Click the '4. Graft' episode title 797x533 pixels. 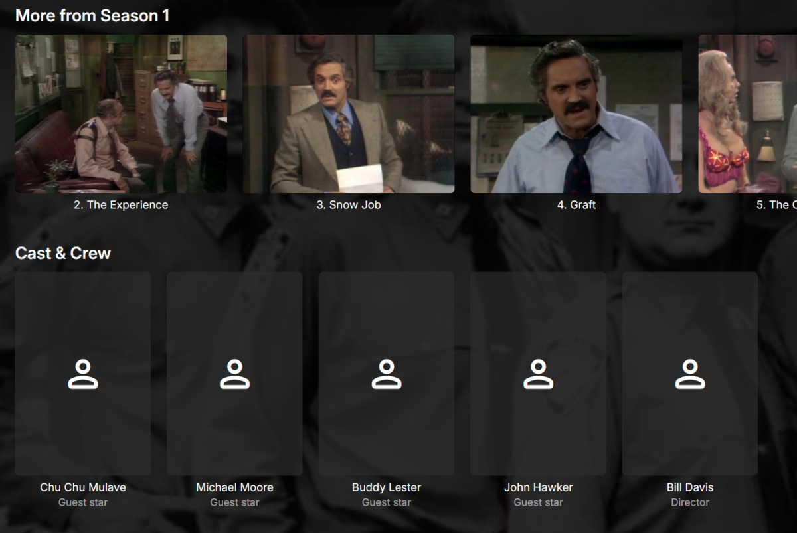click(576, 205)
